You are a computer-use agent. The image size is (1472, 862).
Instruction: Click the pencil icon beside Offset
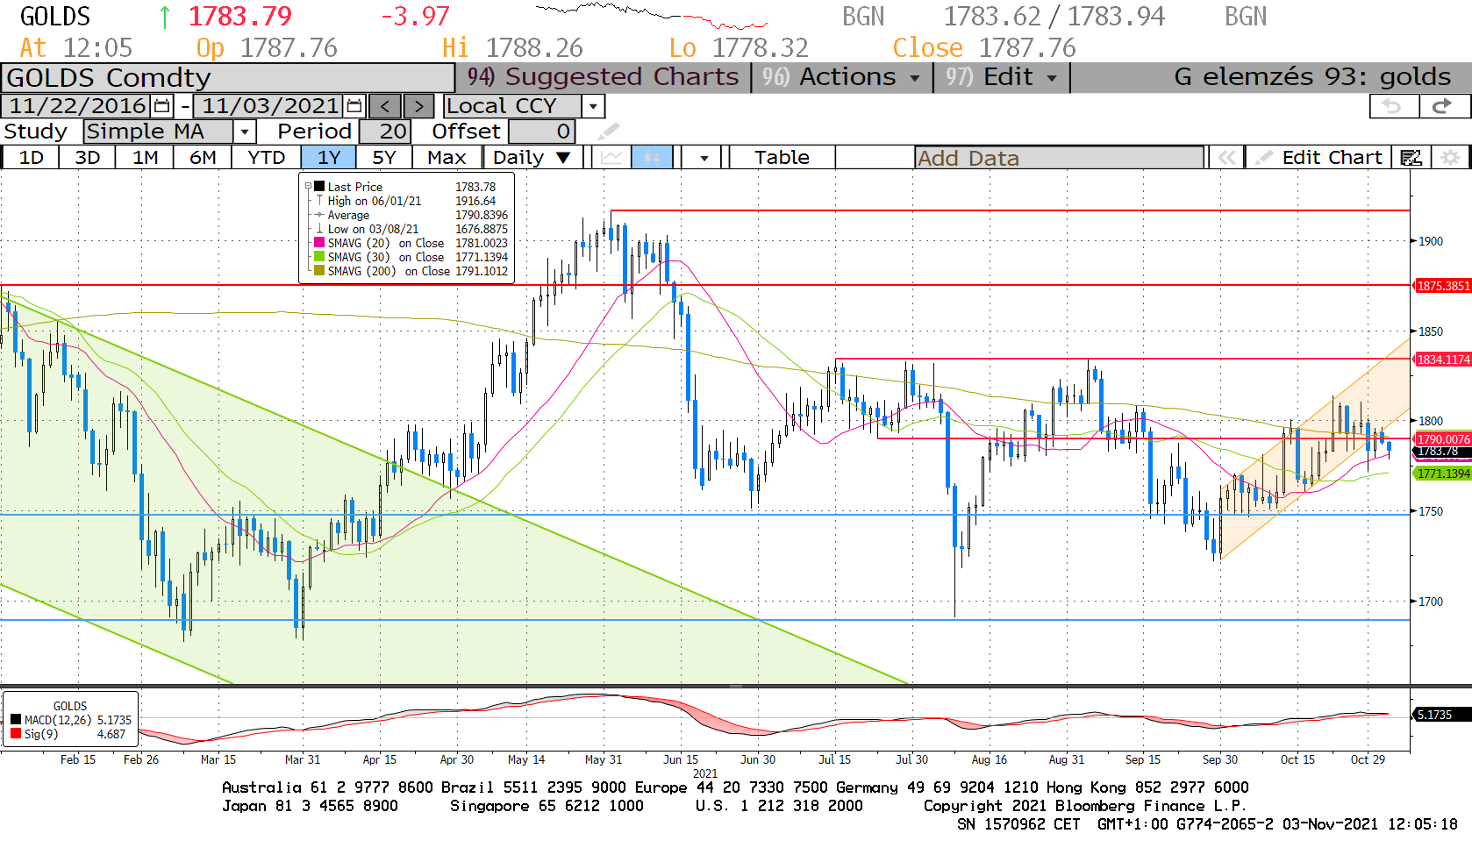[609, 132]
